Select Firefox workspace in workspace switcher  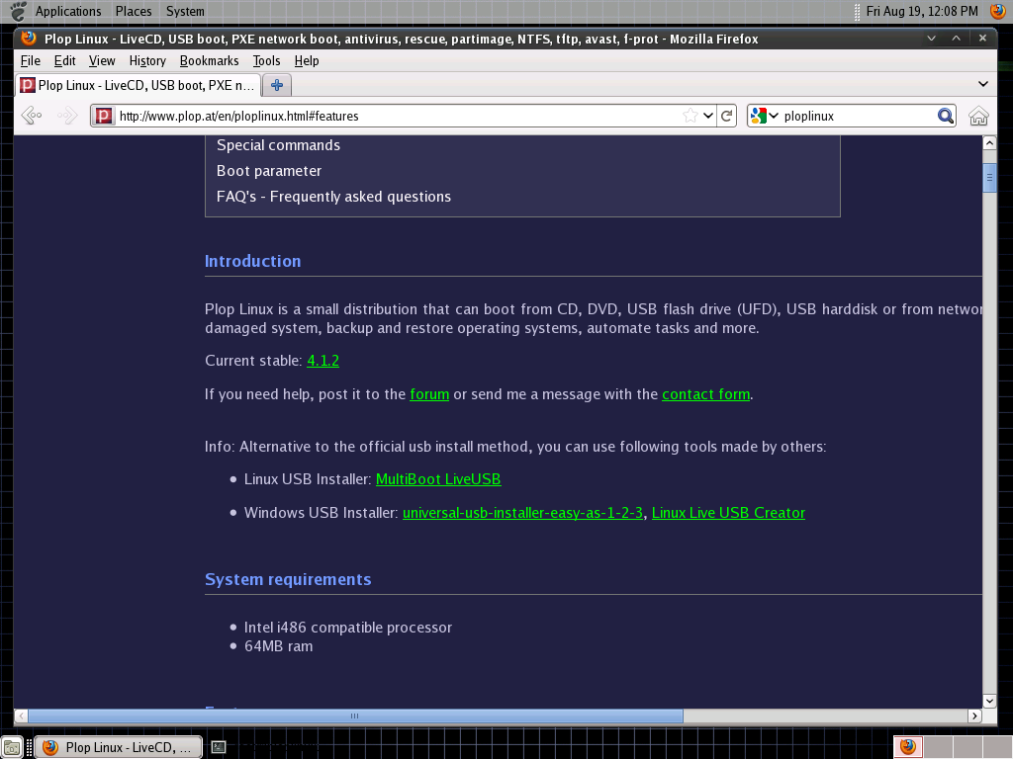click(x=908, y=747)
